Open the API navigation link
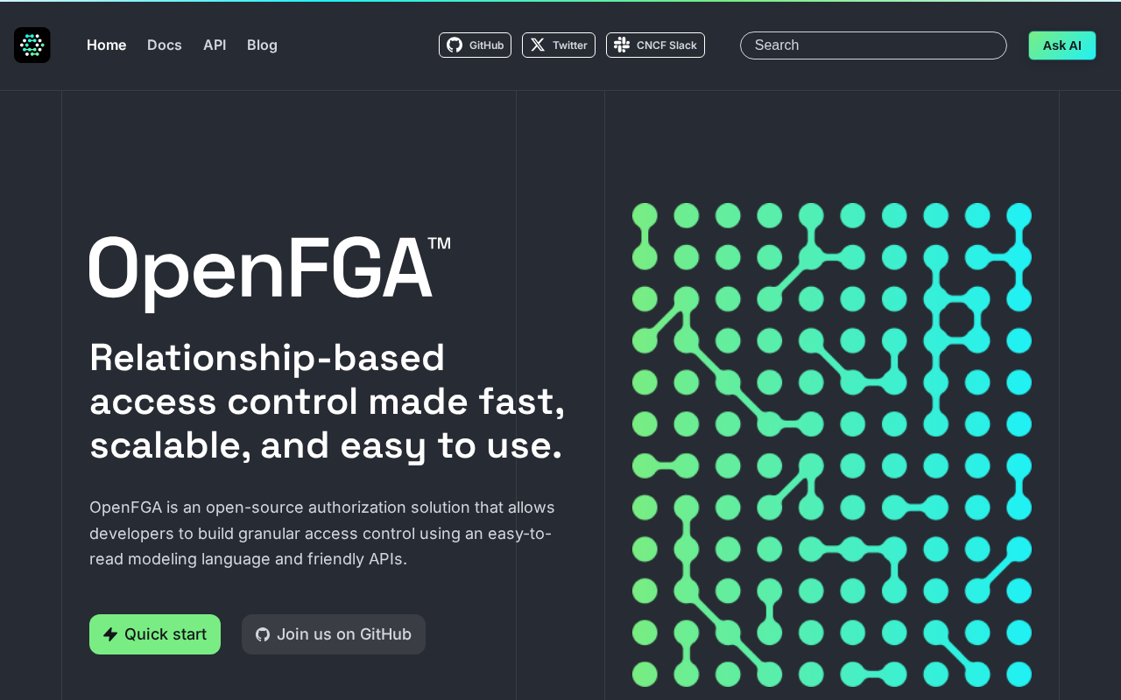 (215, 45)
